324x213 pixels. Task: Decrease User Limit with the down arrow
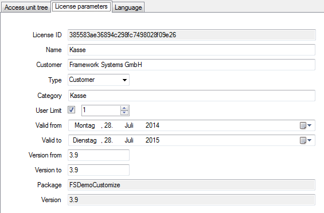tap(124, 113)
